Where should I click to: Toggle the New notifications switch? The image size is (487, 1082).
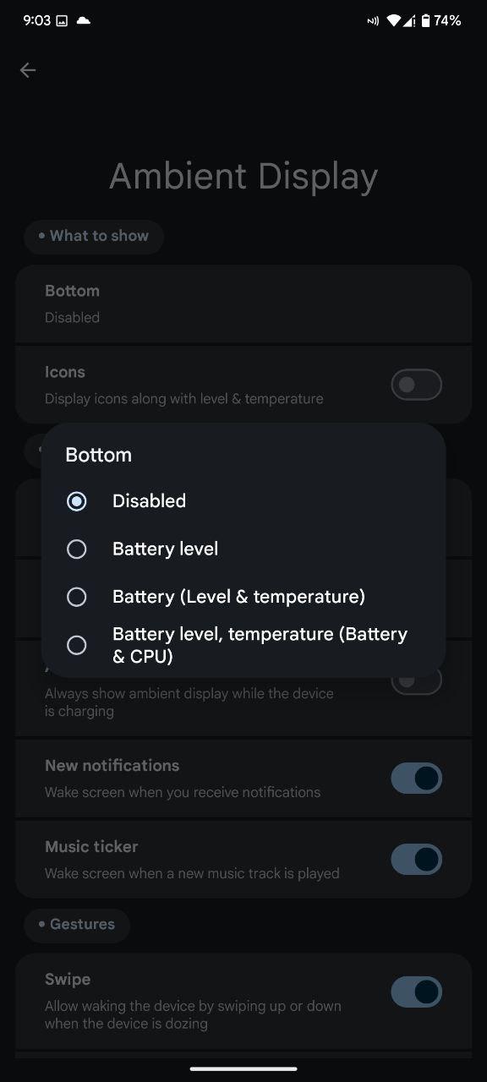416,779
